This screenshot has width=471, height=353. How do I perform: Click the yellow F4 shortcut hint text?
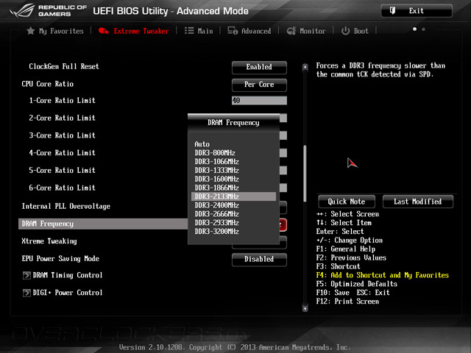[383, 275]
